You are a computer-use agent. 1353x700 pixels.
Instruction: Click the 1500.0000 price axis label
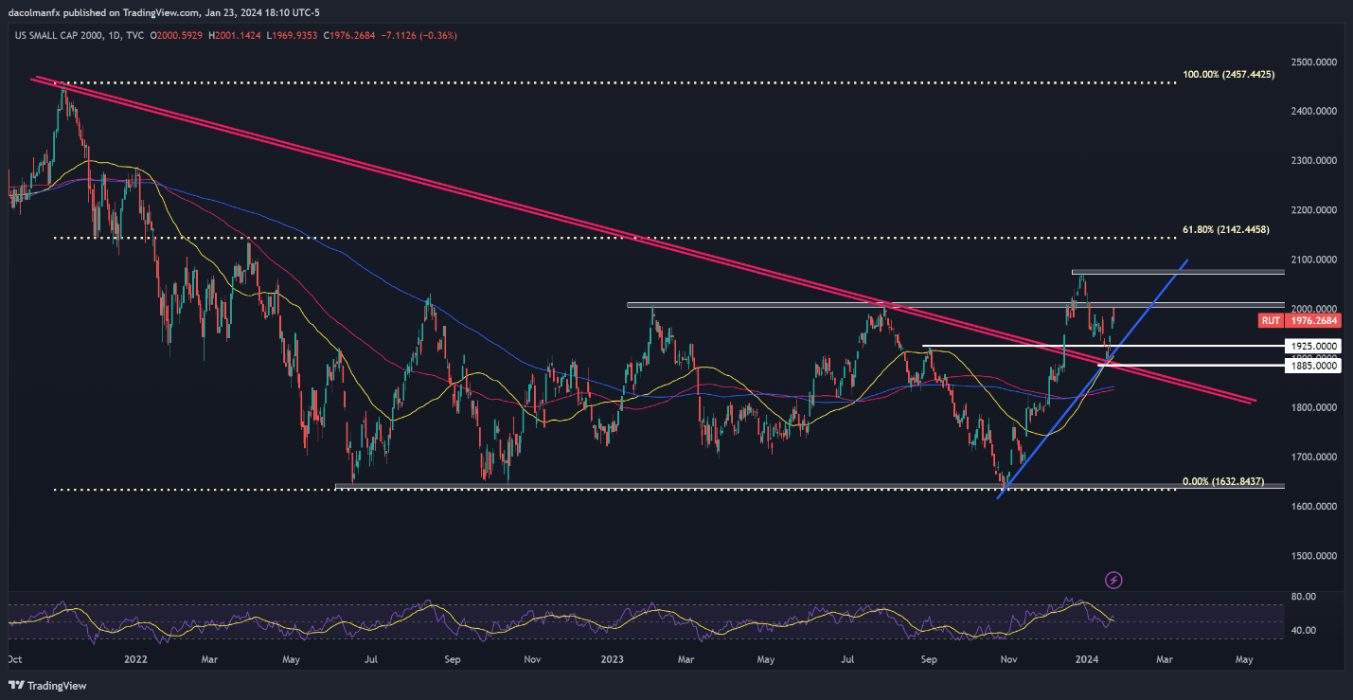(1315, 555)
